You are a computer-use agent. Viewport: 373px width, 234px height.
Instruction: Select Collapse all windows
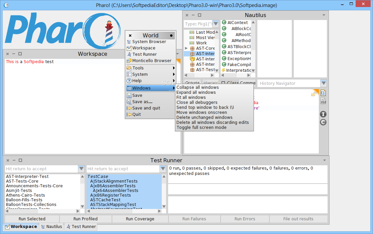pos(198,87)
